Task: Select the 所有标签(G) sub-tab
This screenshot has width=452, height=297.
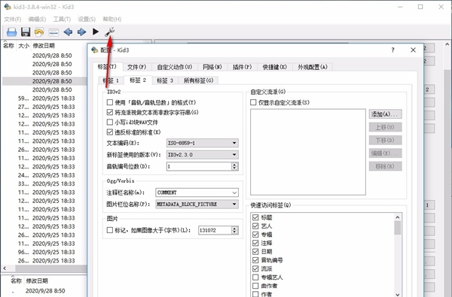Action: [x=198, y=80]
